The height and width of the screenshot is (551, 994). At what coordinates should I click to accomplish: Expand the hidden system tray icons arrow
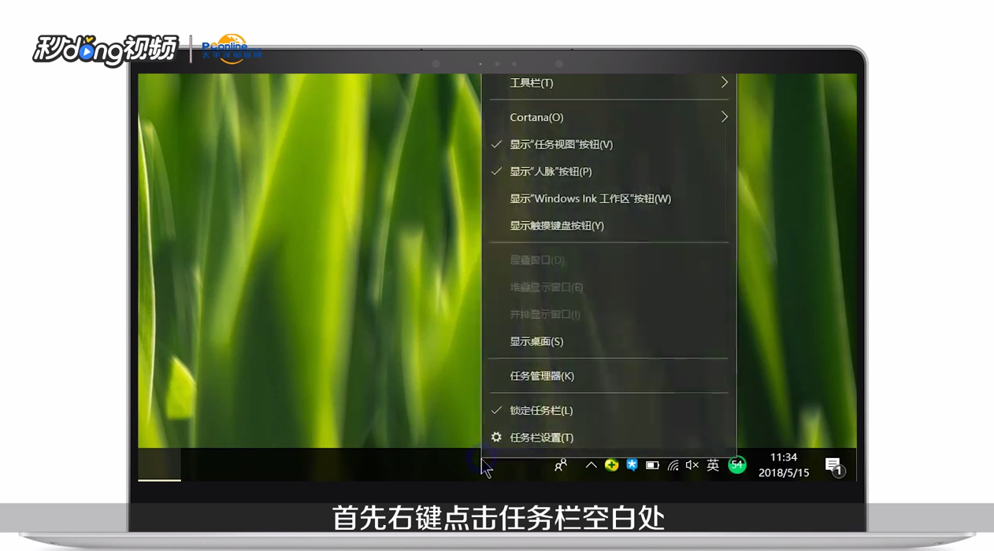[x=591, y=465]
